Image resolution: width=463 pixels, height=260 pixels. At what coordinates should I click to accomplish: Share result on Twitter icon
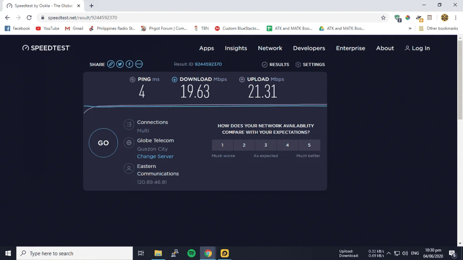pos(120,64)
